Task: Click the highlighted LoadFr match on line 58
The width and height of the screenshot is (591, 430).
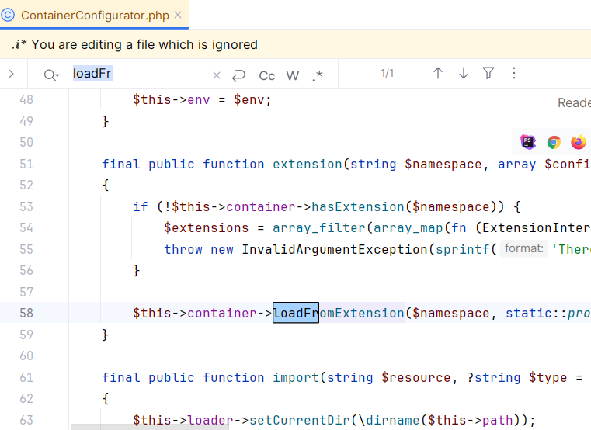Action: click(x=295, y=314)
